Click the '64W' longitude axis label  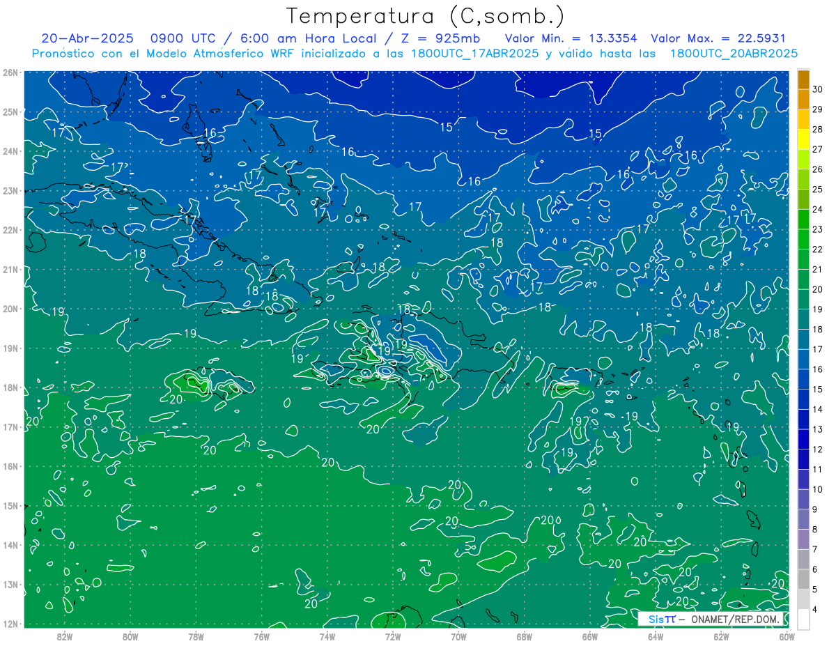click(656, 636)
